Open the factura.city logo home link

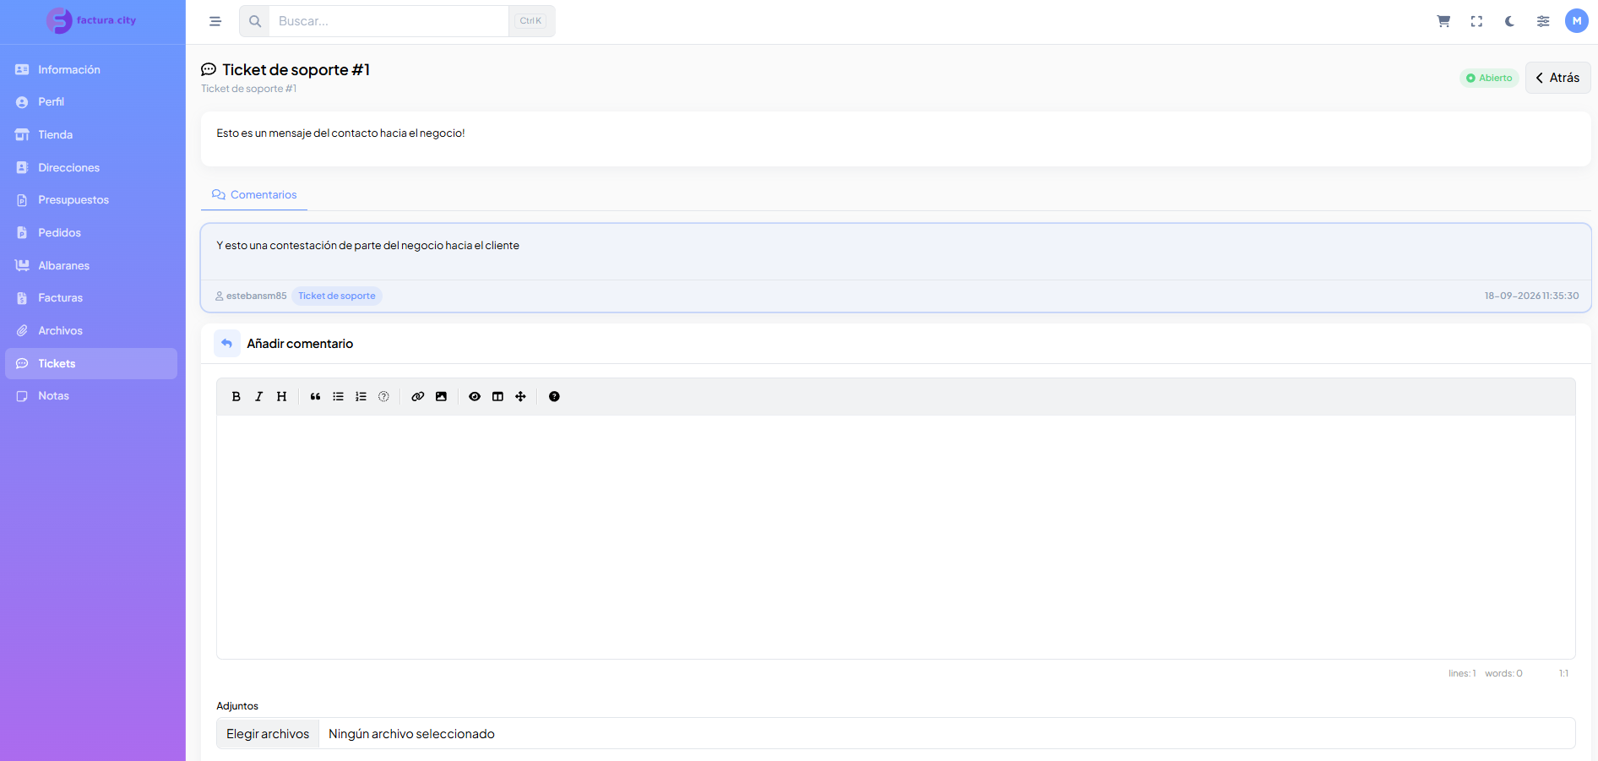point(91,20)
